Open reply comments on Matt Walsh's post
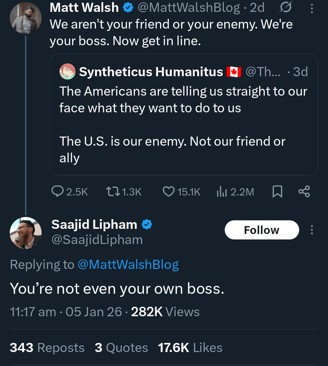Screen dimensions: 328x366 (x=57, y=191)
